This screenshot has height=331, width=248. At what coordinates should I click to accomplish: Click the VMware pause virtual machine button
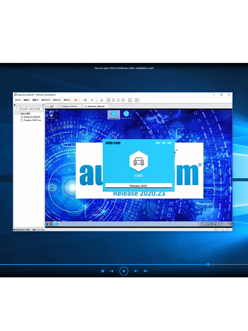click(75, 100)
